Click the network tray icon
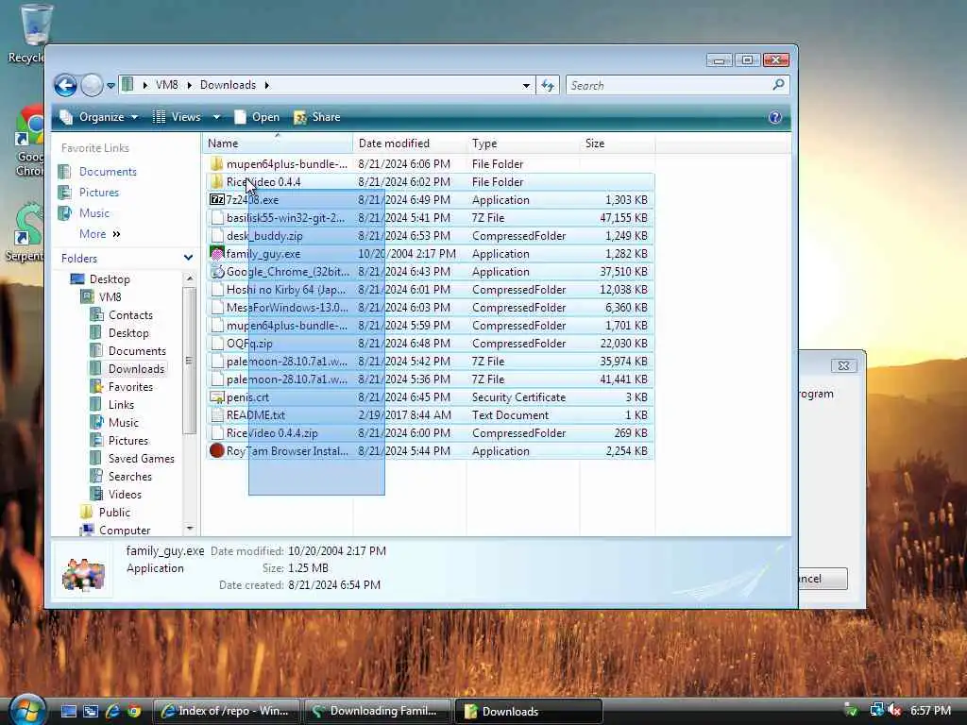This screenshot has height=725, width=967. [875, 711]
